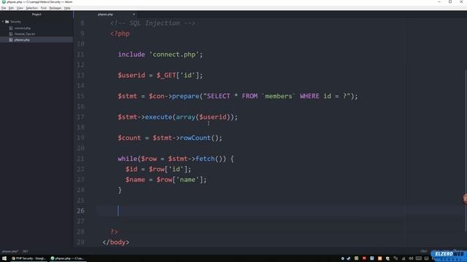
Task: Collapse the Security folder arrow
Action: tap(3, 22)
